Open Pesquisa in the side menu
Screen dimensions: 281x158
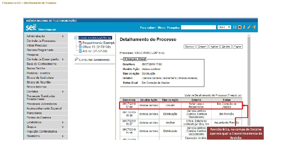click(x=32, y=55)
